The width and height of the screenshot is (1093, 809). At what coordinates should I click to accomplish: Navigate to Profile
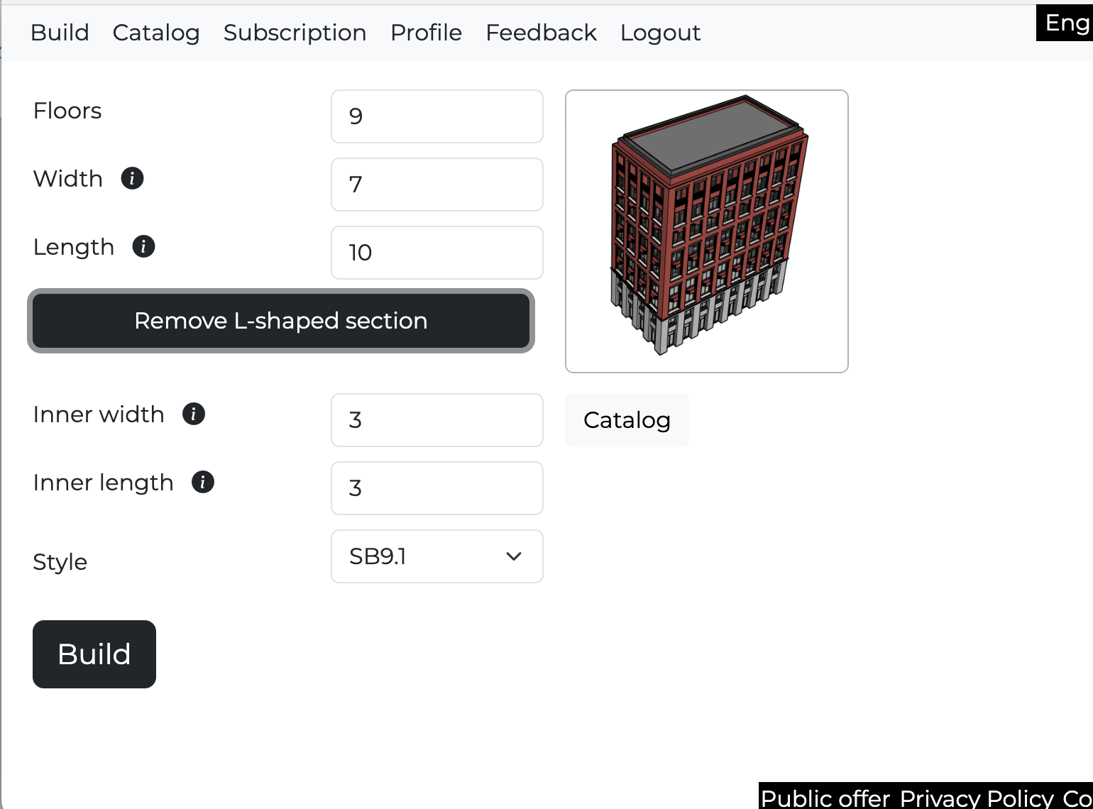(x=426, y=33)
